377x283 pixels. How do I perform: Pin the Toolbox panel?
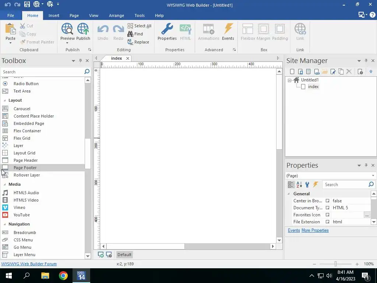tap(80, 61)
